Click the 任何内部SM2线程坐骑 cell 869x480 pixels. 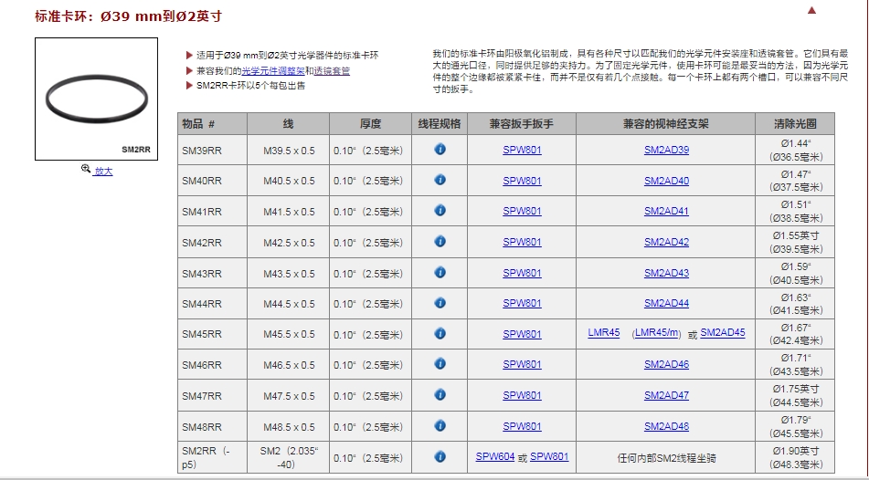[665, 457]
